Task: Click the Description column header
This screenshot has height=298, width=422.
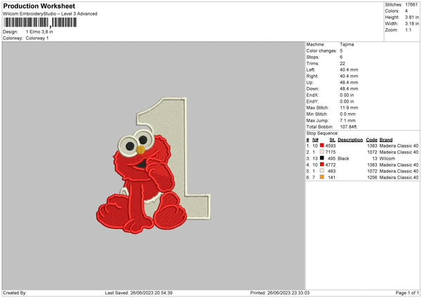Action: point(350,139)
